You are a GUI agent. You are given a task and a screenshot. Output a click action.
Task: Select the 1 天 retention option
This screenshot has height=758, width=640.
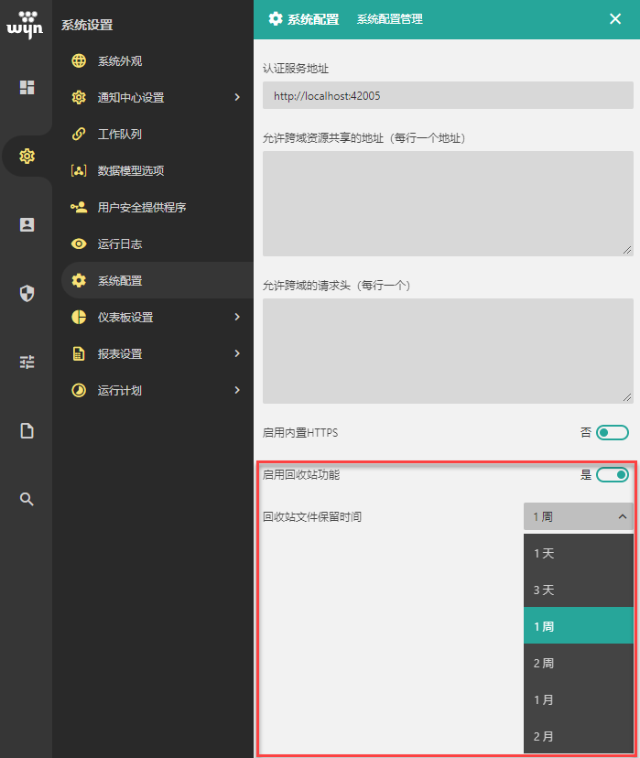coord(579,553)
